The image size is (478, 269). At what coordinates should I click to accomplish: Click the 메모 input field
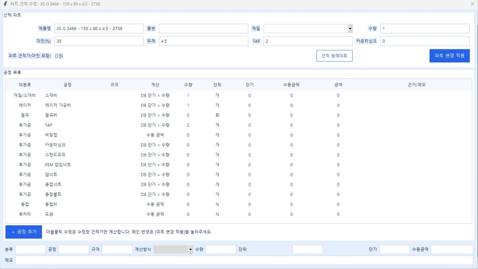point(244,260)
